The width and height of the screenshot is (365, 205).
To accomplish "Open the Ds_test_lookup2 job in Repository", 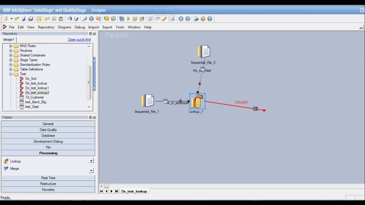I will tap(37, 93).
